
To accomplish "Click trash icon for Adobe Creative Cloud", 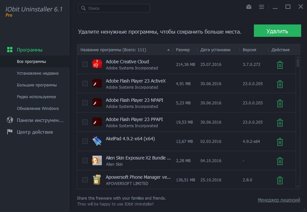I will click(x=280, y=65).
